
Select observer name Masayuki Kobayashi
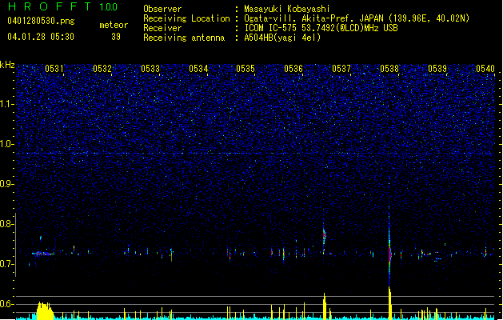287,9
